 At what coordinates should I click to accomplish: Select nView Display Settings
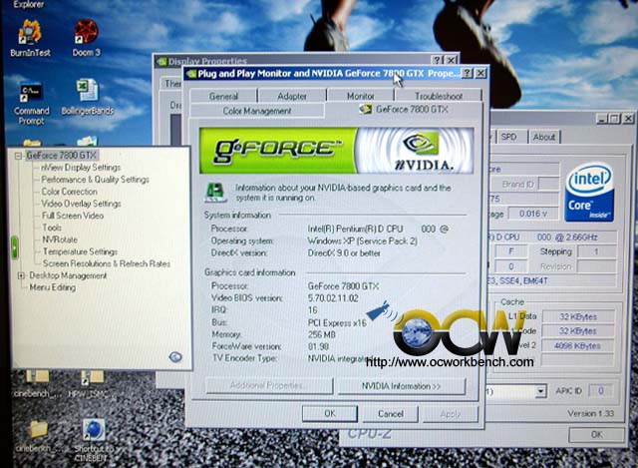(81, 168)
